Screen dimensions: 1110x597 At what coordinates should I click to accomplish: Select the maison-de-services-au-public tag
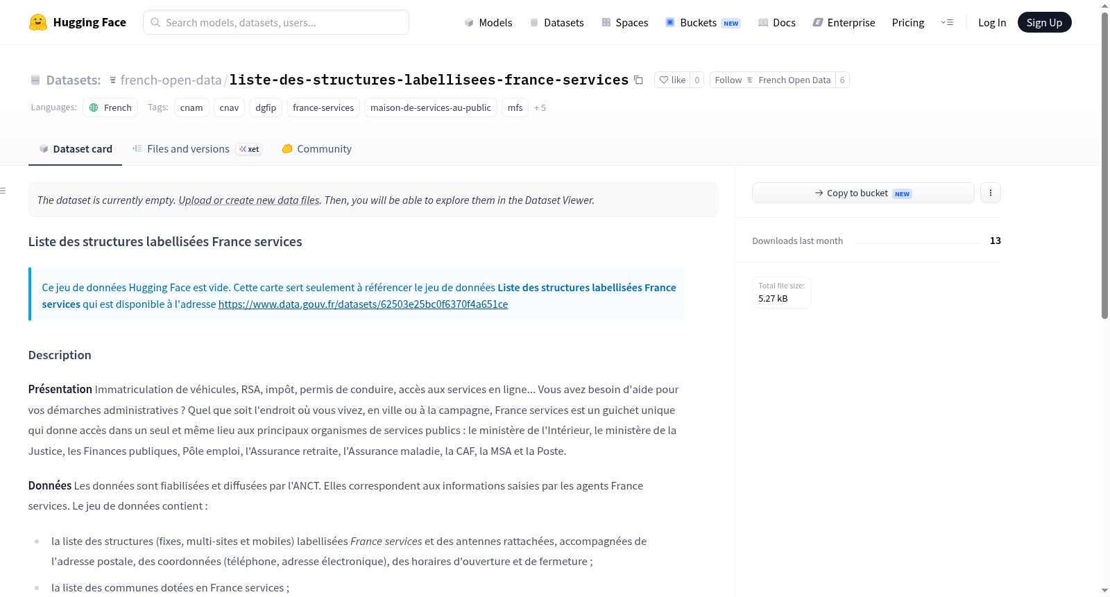[x=431, y=107]
